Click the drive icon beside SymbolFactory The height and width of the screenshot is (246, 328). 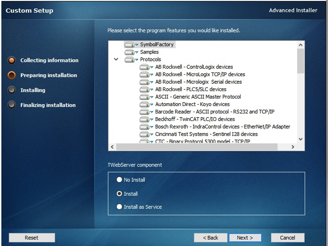[x=130, y=45]
